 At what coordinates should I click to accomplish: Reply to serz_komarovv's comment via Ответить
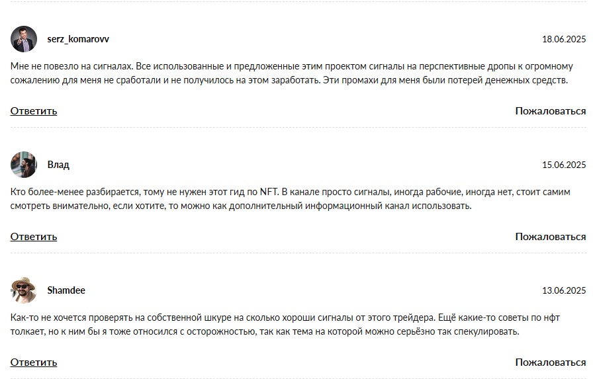tap(34, 111)
